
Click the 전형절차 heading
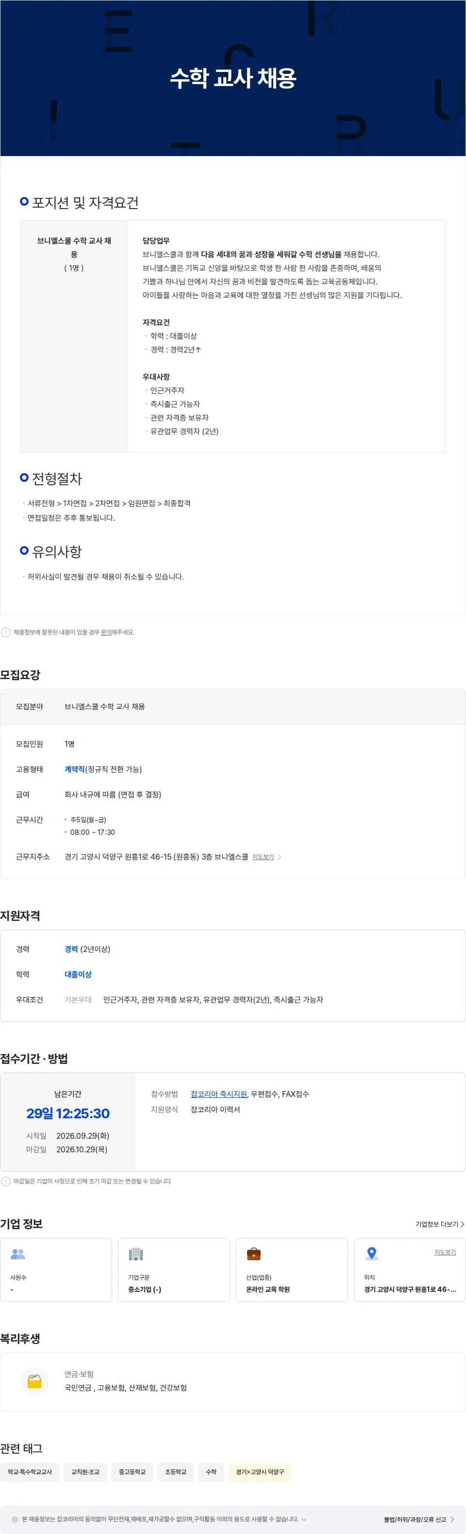coord(57,479)
